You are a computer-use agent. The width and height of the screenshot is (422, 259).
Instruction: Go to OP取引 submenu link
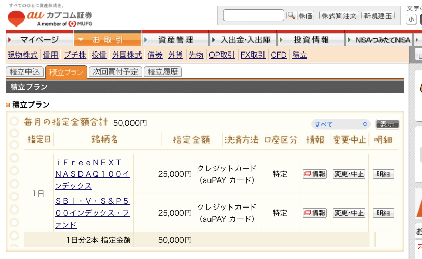point(222,55)
